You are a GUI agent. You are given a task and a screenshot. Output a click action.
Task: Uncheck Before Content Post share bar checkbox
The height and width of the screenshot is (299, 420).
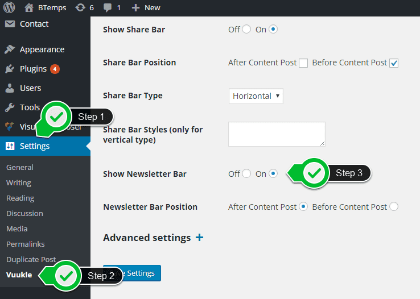[x=394, y=63]
